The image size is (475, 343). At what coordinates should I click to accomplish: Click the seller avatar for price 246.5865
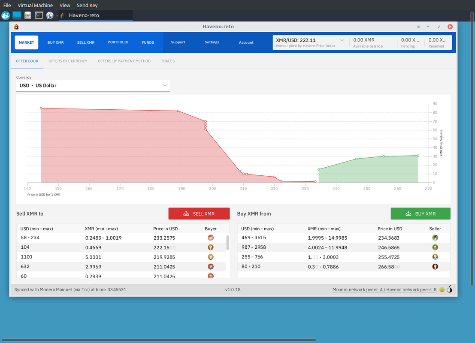coord(435,247)
